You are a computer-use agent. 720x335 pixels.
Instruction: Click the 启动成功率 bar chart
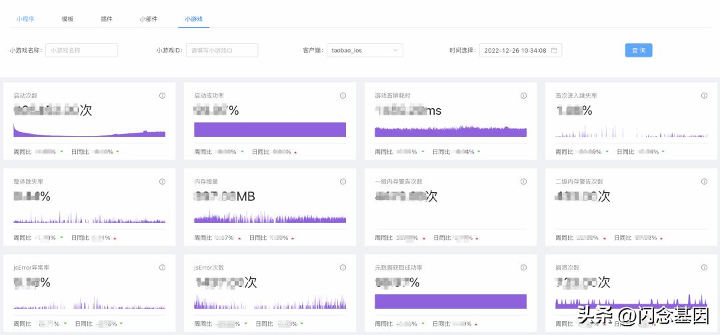coord(270,129)
